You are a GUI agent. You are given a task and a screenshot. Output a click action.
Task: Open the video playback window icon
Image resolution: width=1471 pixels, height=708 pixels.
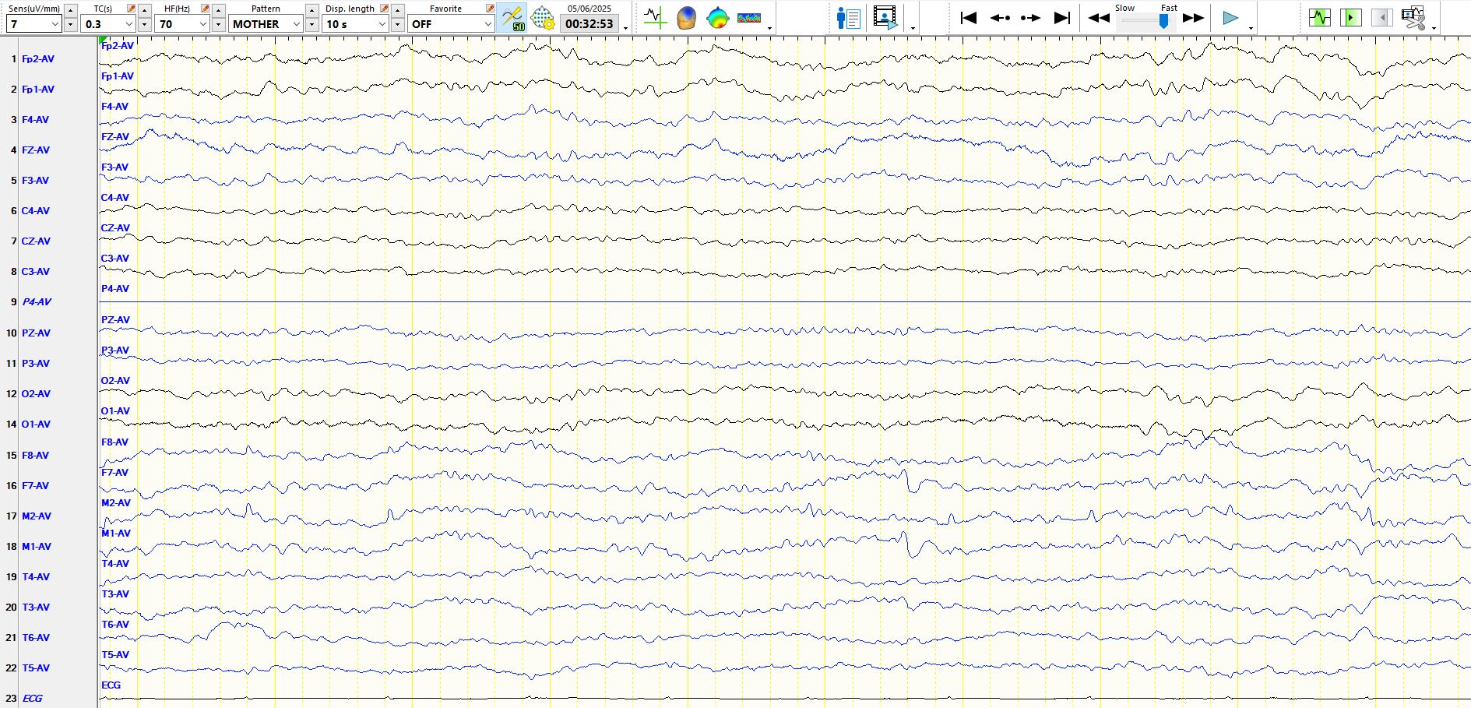(885, 17)
